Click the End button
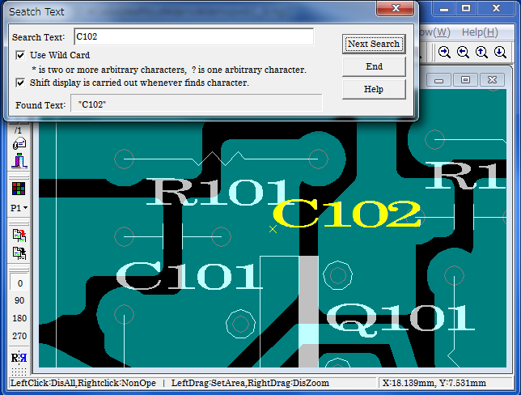This screenshot has width=521, height=395. (374, 66)
